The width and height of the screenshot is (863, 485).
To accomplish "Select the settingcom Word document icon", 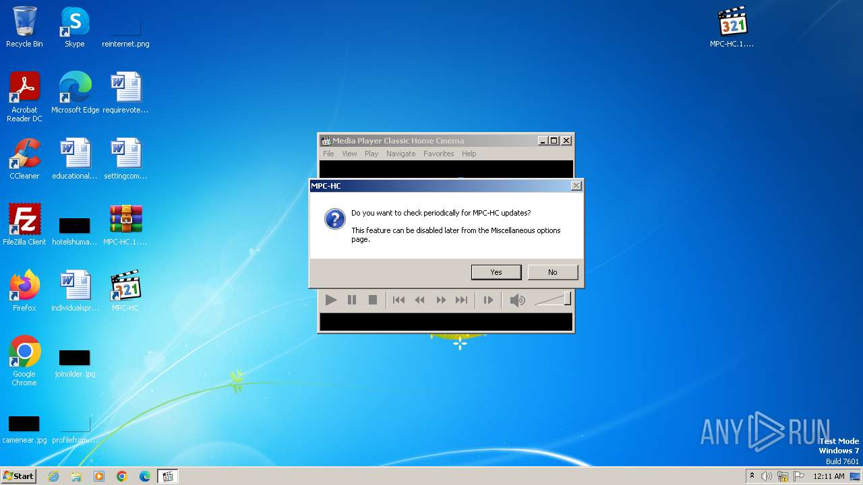I will [125, 159].
